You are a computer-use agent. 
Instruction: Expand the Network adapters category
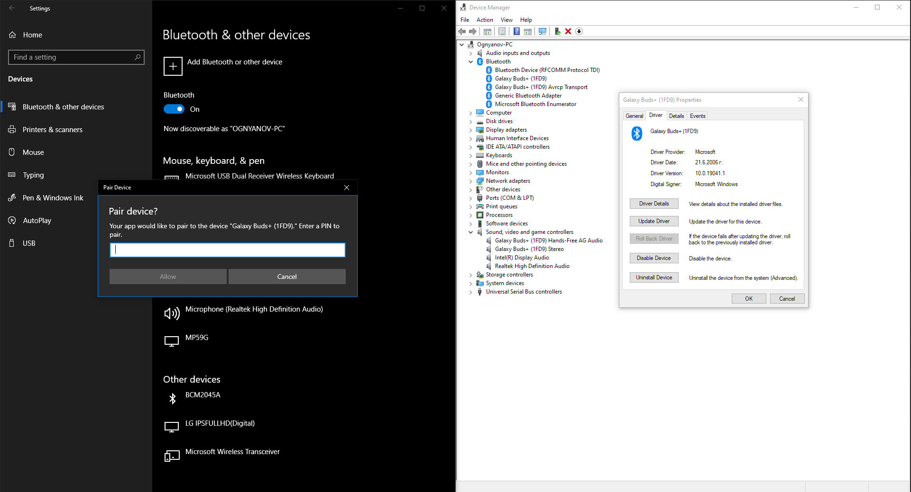tap(471, 181)
